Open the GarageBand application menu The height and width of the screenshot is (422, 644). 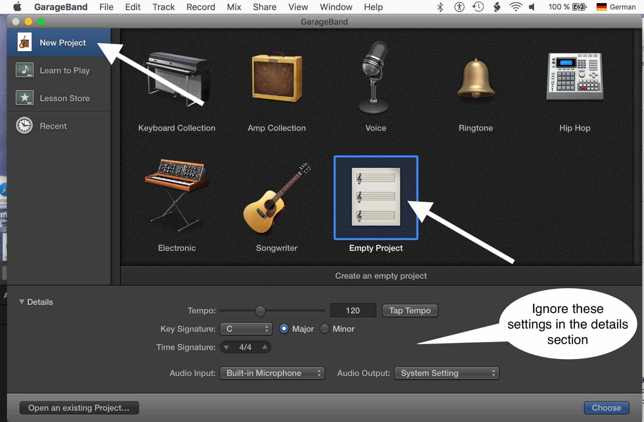tap(61, 7)
